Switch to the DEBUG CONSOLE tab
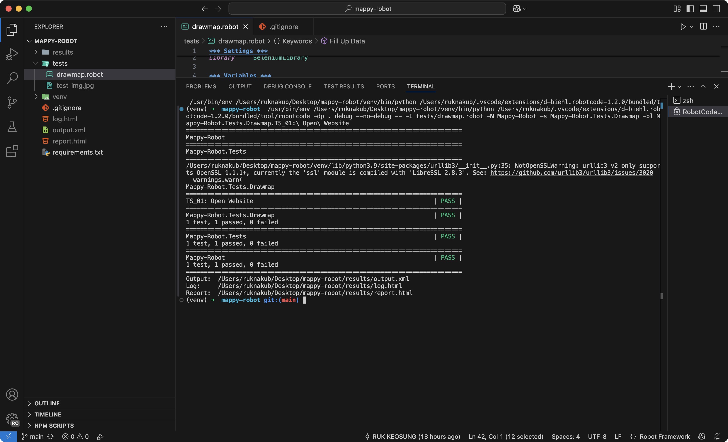Image resolution: width=728 pixels, height=442 pixels. coord(288,87)
